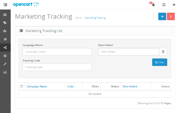Click the logout icon in header
Screen dimensions: 179x113
coord(174,5)
